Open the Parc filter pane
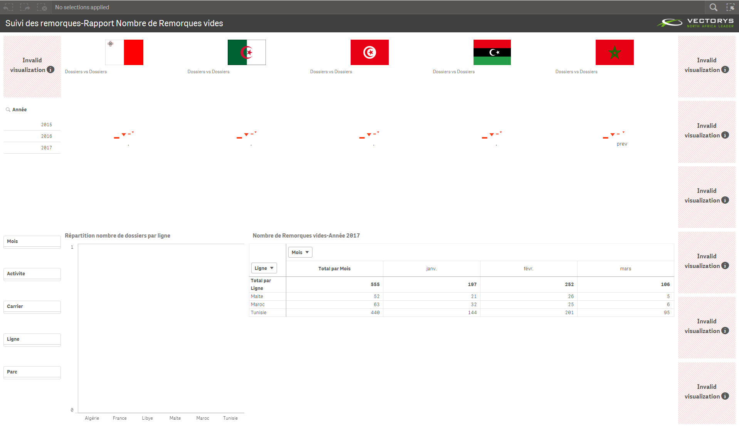The image size is (739, 427). point(32,372)
